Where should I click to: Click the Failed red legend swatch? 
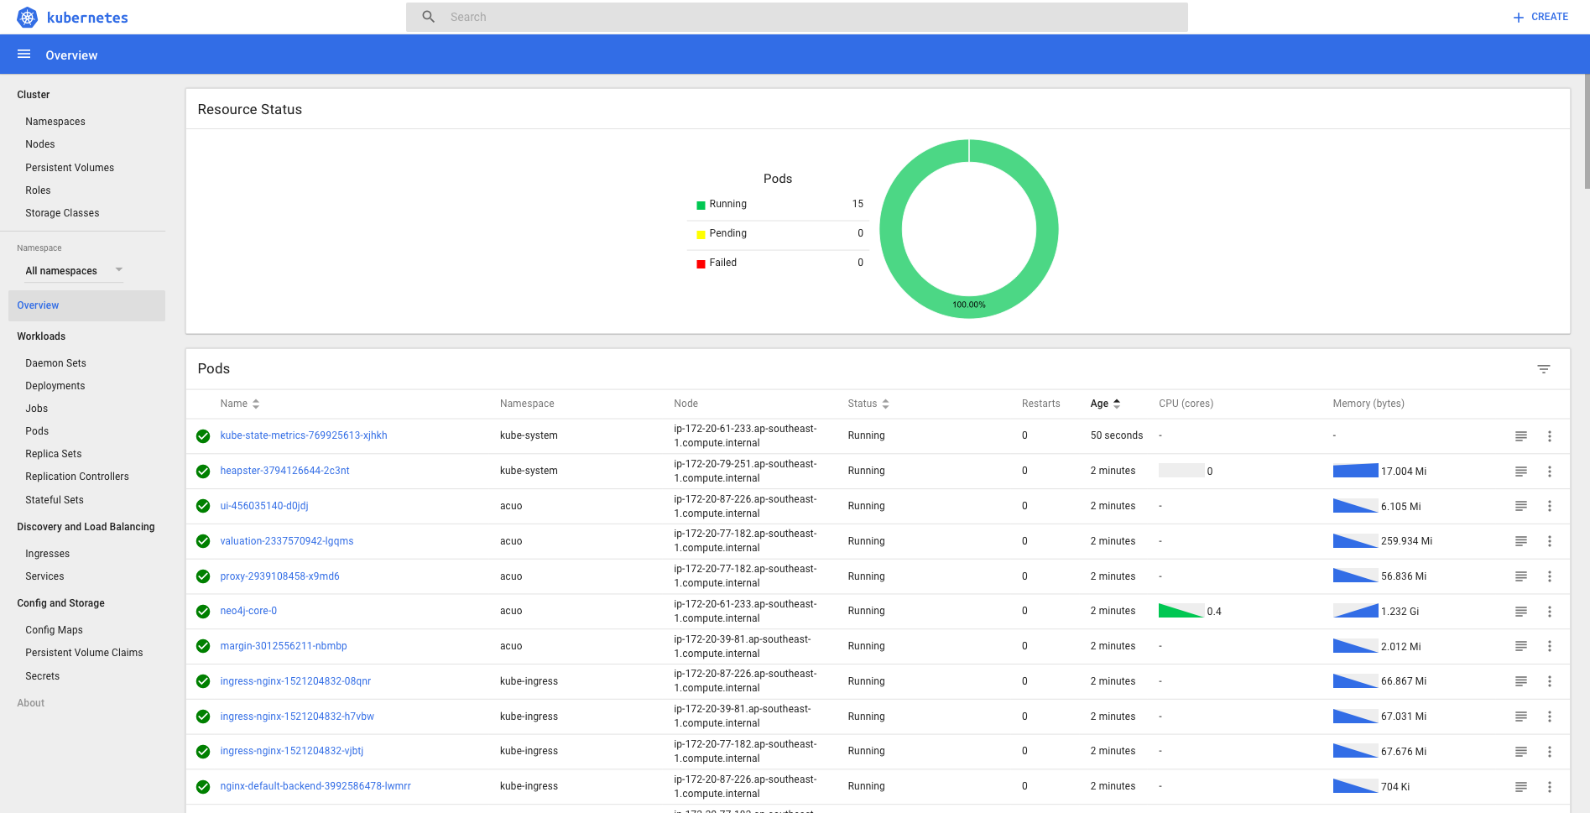pyautogui.click(x=701, y=263)
